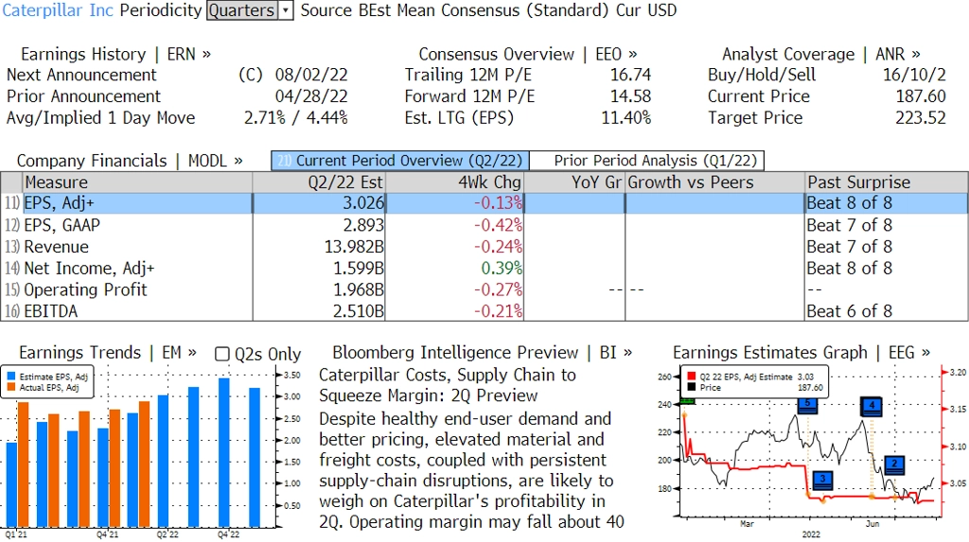Select Current Period Overview (Q2/22) tab
This screenshot has width=969, height=542.
tap(399, 161)
